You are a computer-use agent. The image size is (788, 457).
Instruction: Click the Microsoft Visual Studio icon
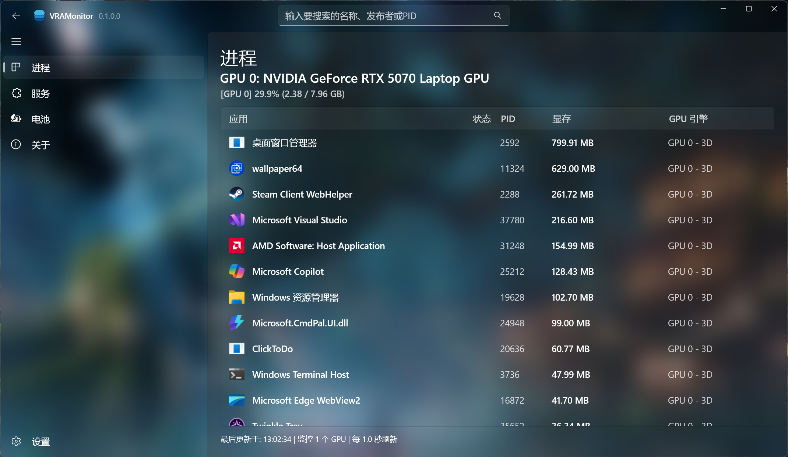coord(236,220)
